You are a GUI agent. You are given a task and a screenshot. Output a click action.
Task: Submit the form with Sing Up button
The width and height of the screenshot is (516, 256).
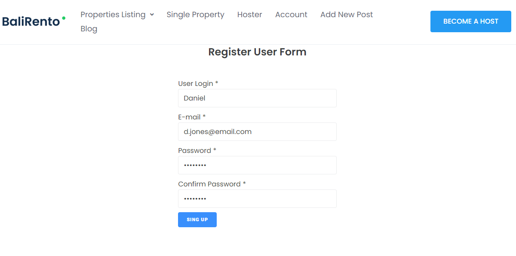click(197, 219)
